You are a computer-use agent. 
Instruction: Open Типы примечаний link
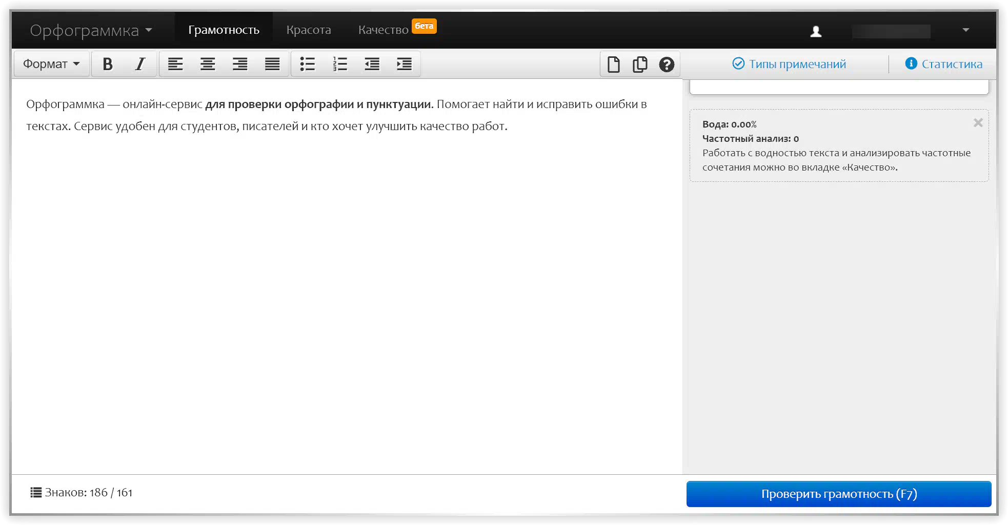(789, 64)
